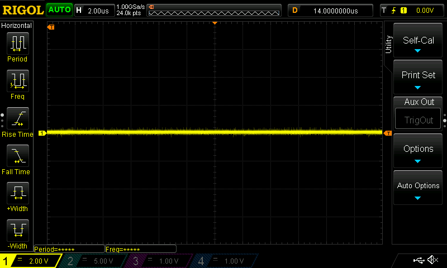Expand Auto Options submenu

[418, 188]
